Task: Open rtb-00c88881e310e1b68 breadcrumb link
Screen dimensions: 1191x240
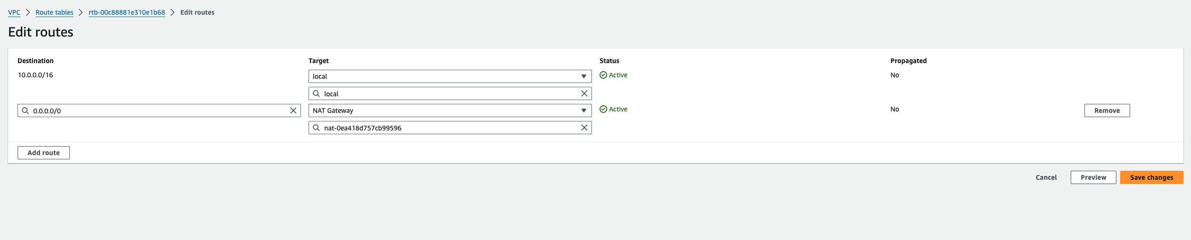Action: (x=127, y=12)
